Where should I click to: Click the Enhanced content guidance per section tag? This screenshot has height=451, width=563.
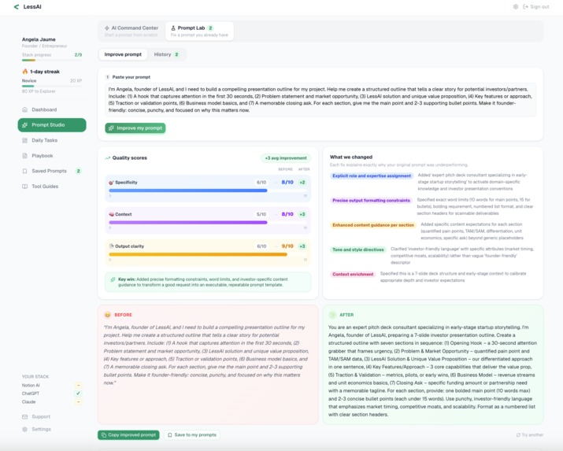[x=373, y=225]
